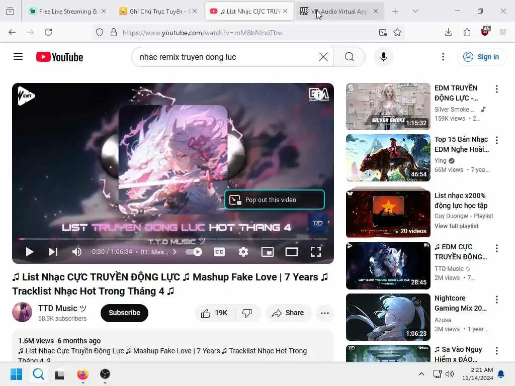
Task: Like the video with thumbs up
Action: 214,313
